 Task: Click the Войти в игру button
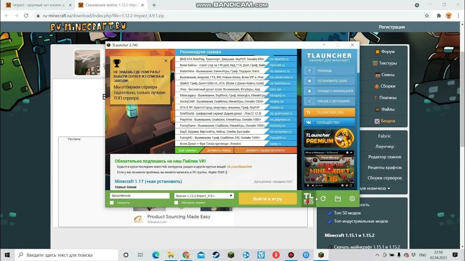[x=268, y=199]
